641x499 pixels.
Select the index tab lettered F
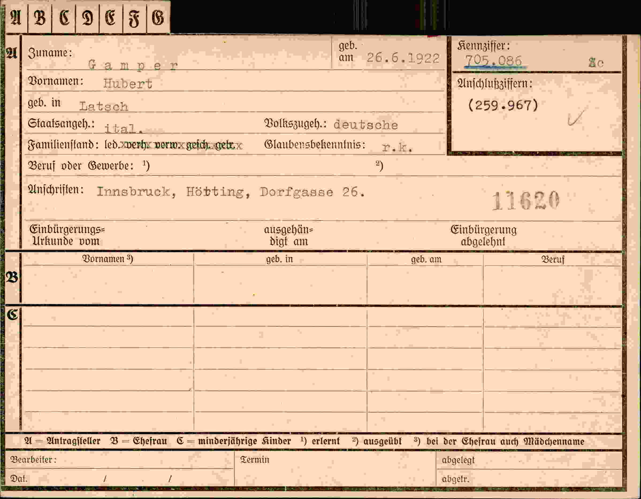(x=134, y=18)
